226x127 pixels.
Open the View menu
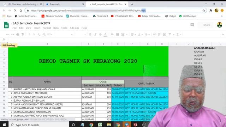28,28
